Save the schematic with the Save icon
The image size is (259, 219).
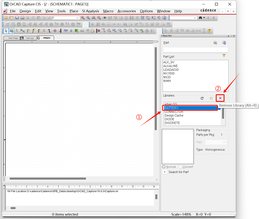point(16,18)
